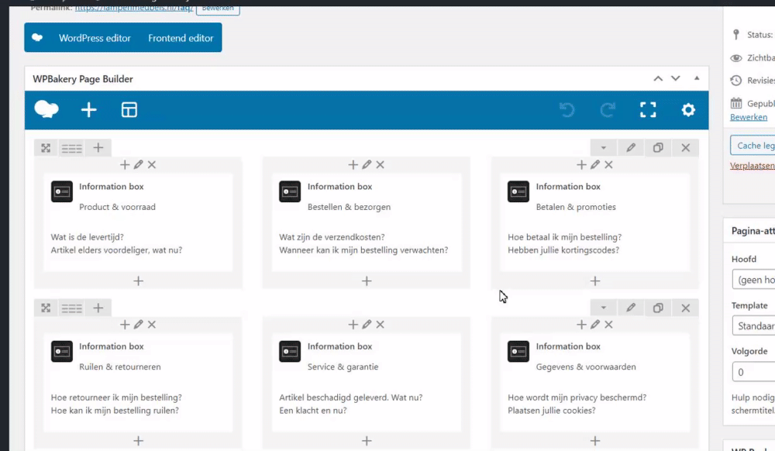Append element below Bestellen & bezorgen box
Viewport: 775px width, 451px height.
pyautogui.click(x=367, y=281)
